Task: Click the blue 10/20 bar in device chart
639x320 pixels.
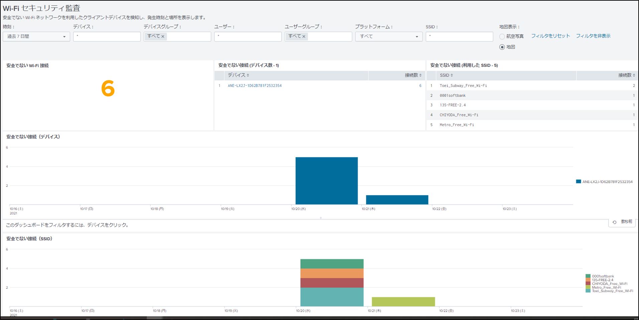Action: (x=327, y=181)
